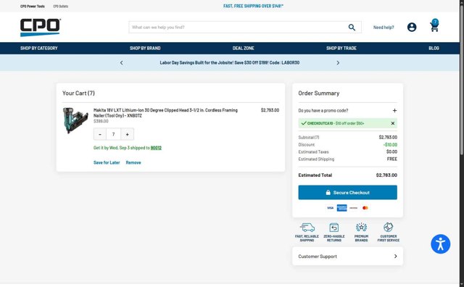464x287 pixels.
Task: Click the Visa card icon
Action: pyautogui.click(x=330, y=208)
